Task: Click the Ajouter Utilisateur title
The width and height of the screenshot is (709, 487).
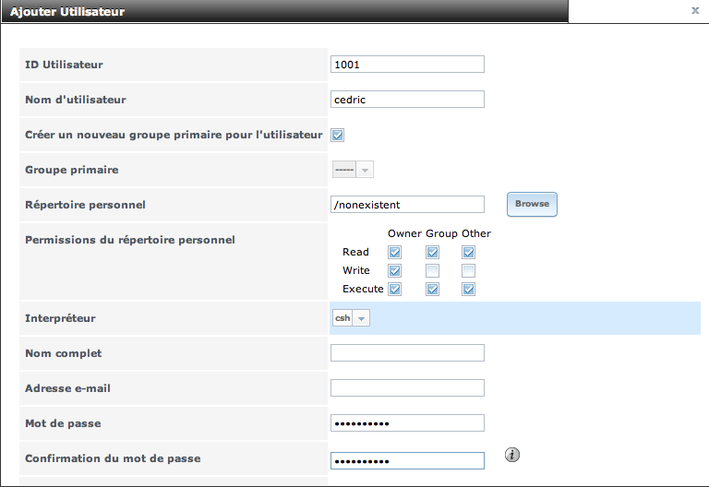Action: 66,12
